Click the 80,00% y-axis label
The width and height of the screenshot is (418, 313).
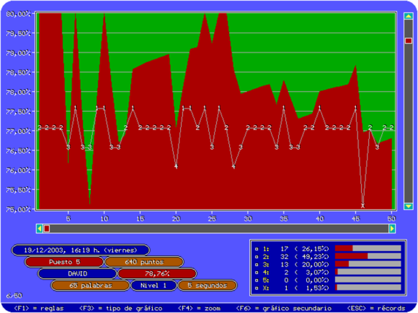pyautogui.click(x=18, y=14)
